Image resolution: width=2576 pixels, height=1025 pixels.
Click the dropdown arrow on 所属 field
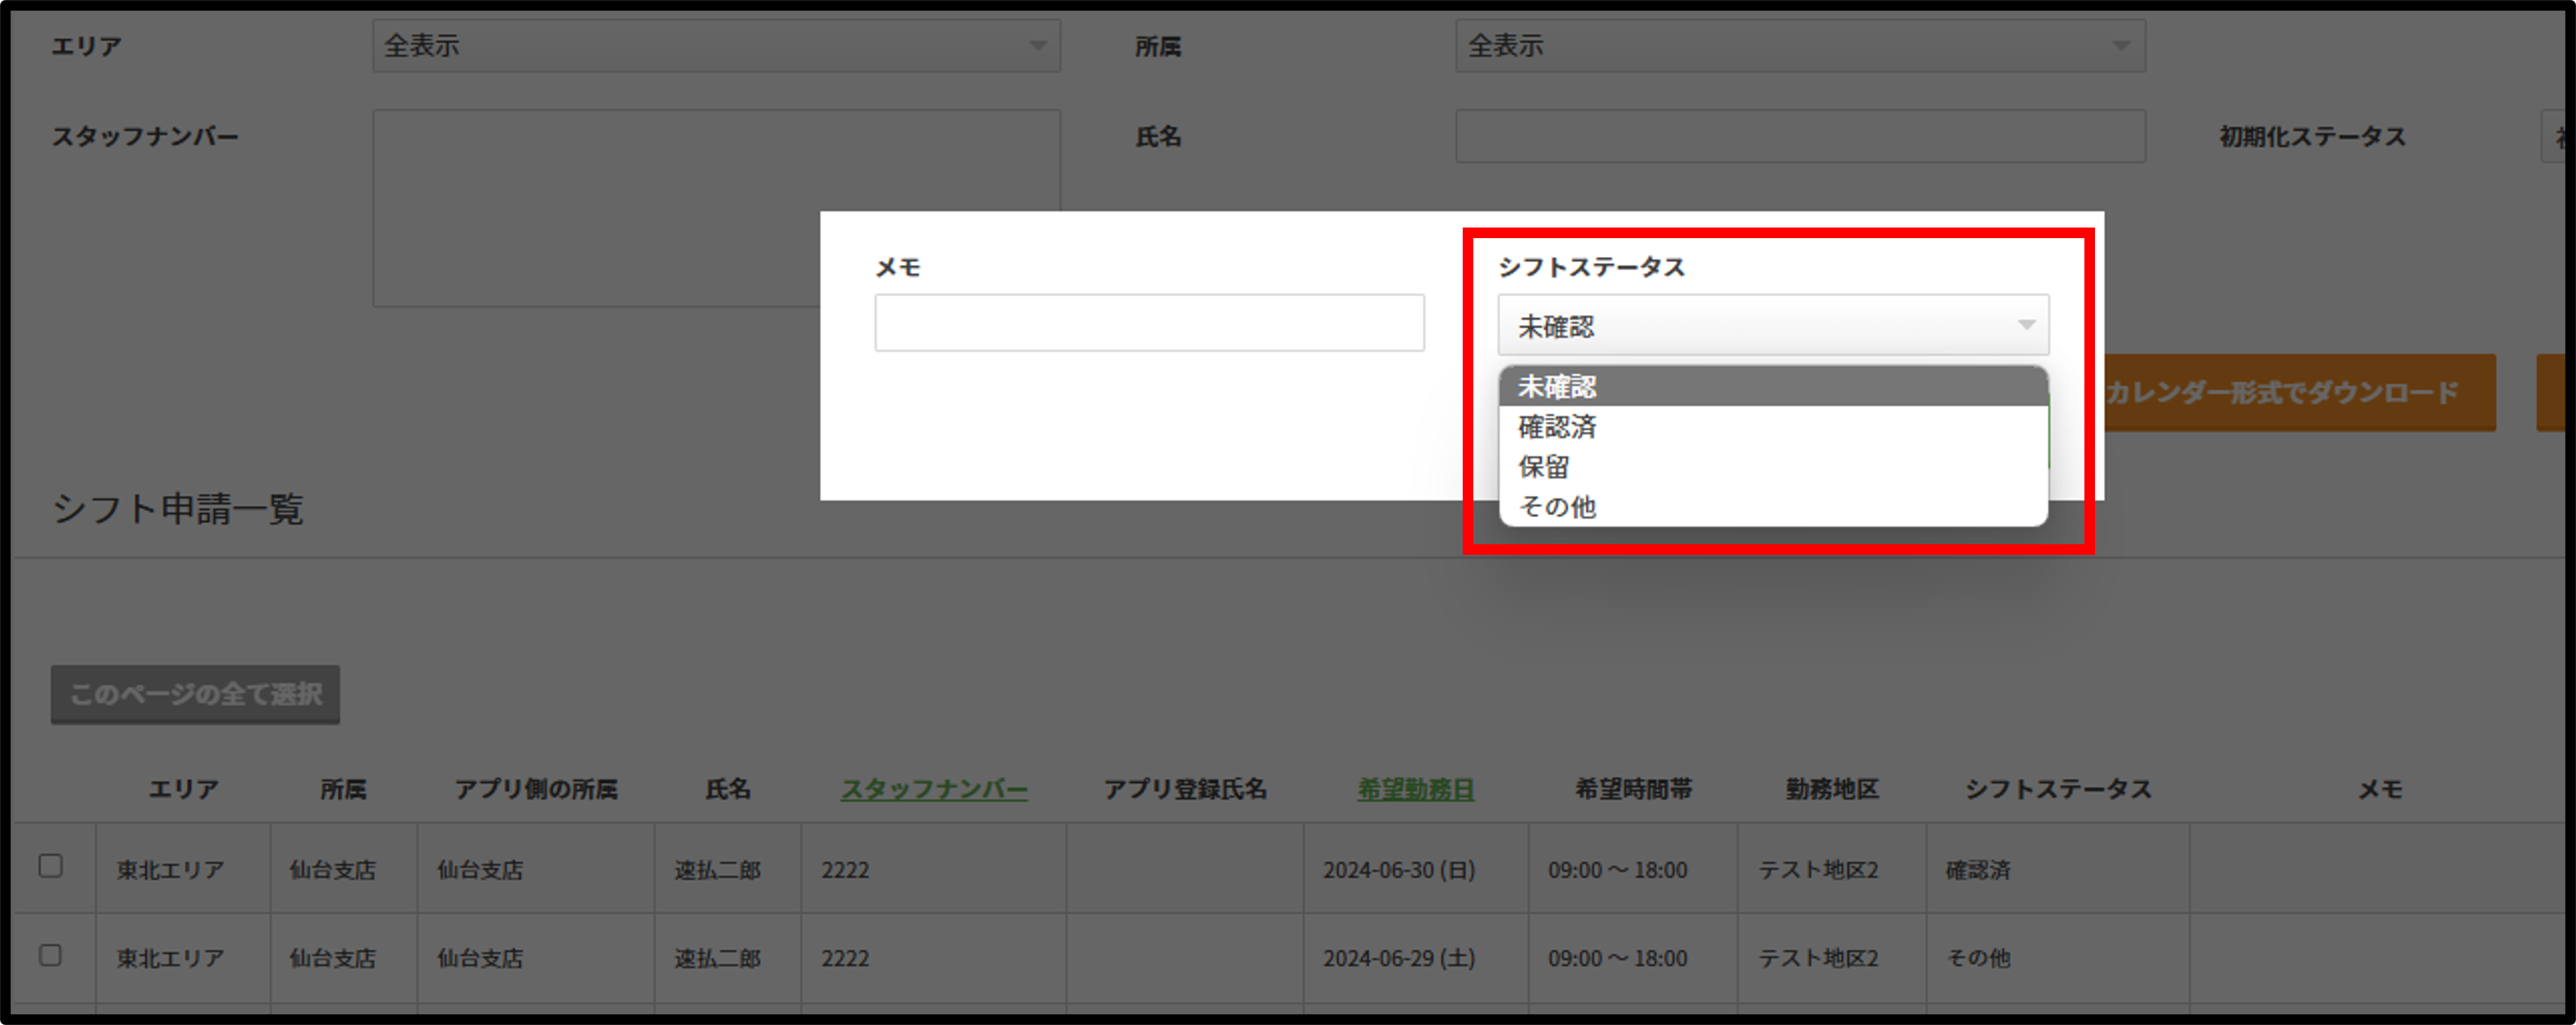pos(2121,44)
